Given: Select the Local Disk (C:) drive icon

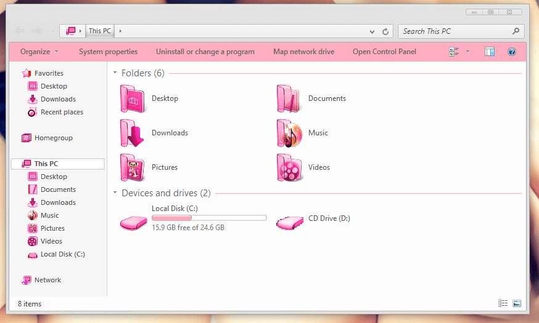Looking at the screenshot, I should pos(133,222).
